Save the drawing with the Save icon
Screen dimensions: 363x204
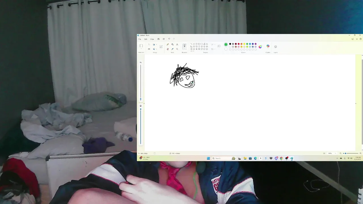click(159, 39)
